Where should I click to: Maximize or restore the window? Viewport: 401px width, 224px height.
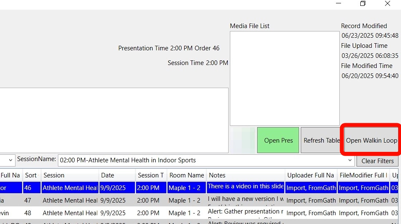coord(363,3)
